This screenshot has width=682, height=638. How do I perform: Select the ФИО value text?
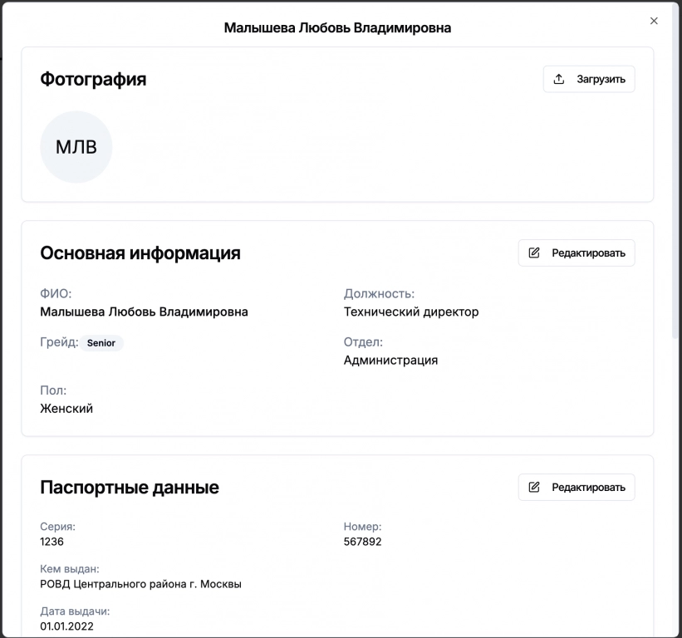[144, 312]
